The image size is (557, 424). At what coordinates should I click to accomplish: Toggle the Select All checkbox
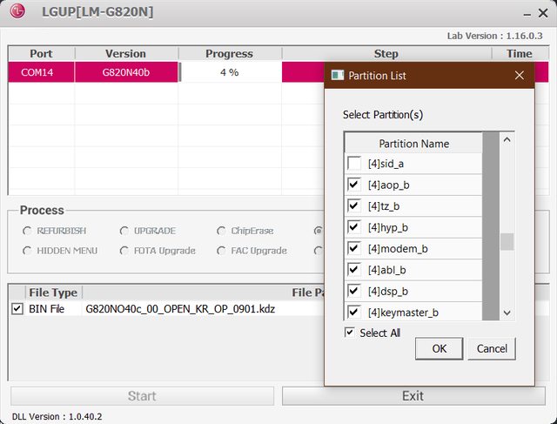point(350,333)
